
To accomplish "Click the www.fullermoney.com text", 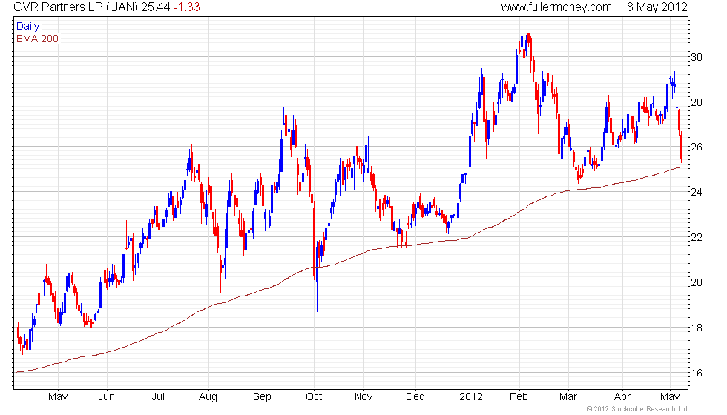I will [556, 7].
